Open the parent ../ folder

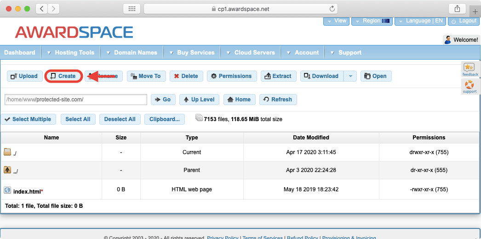[16, 171]
